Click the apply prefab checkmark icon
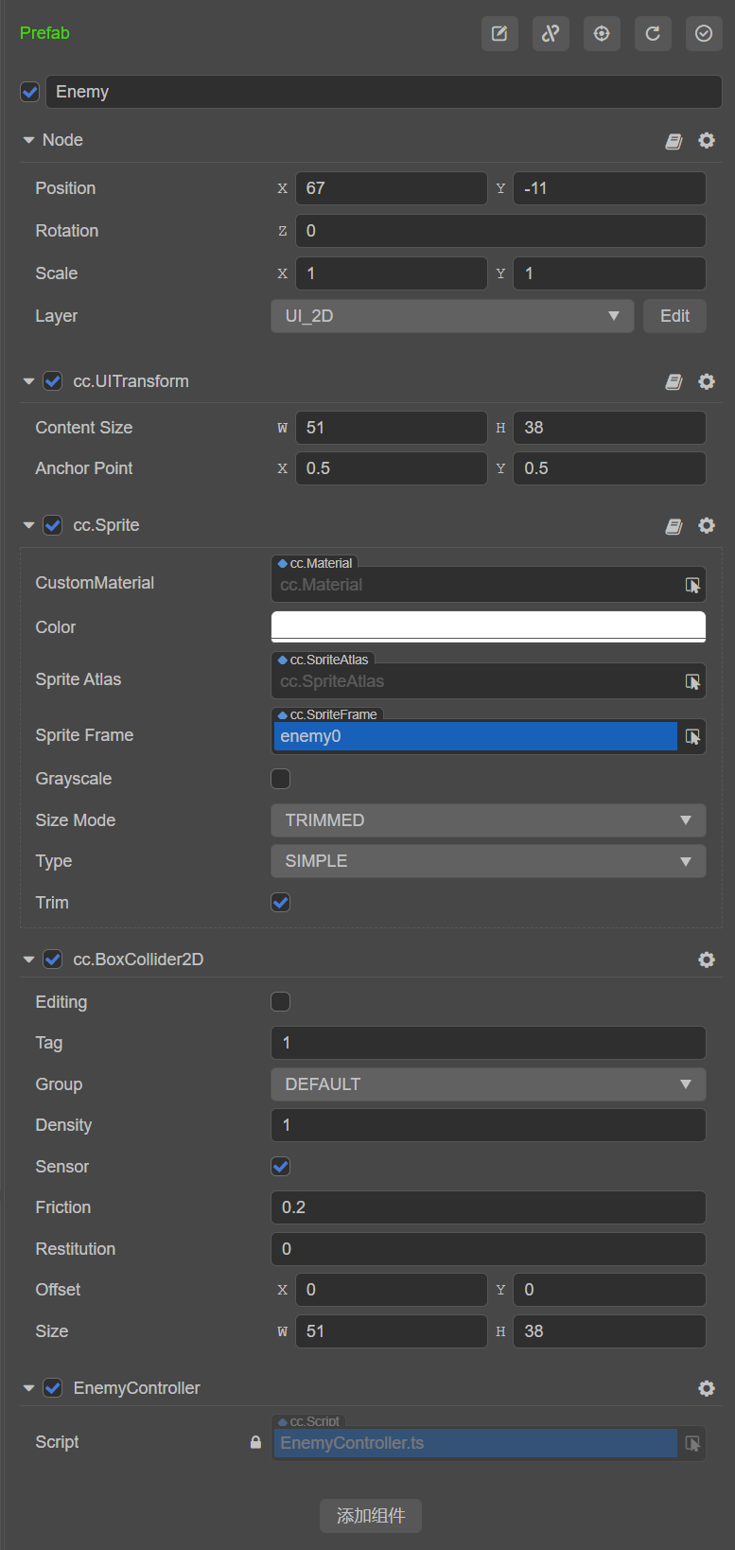This screenshot has width=735, height=1550. [704, 34]
